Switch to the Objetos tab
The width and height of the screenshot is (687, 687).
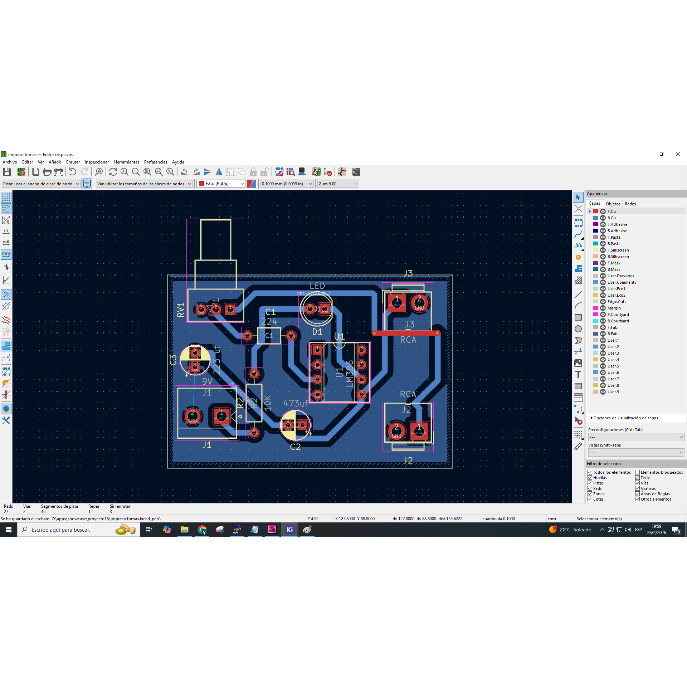click(x=613, y=204)
